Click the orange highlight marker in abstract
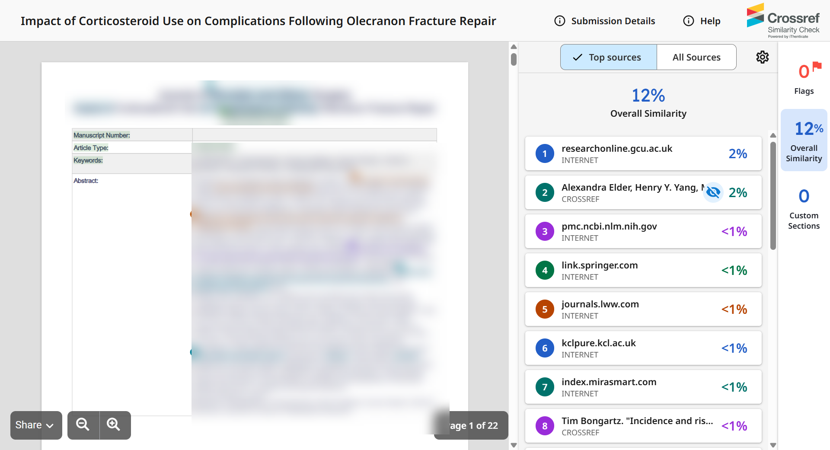This screenshot has height=450, width=830. click(x=192, y=214)
